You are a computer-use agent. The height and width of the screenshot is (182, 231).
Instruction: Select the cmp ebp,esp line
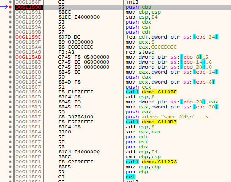coord(143,157)
